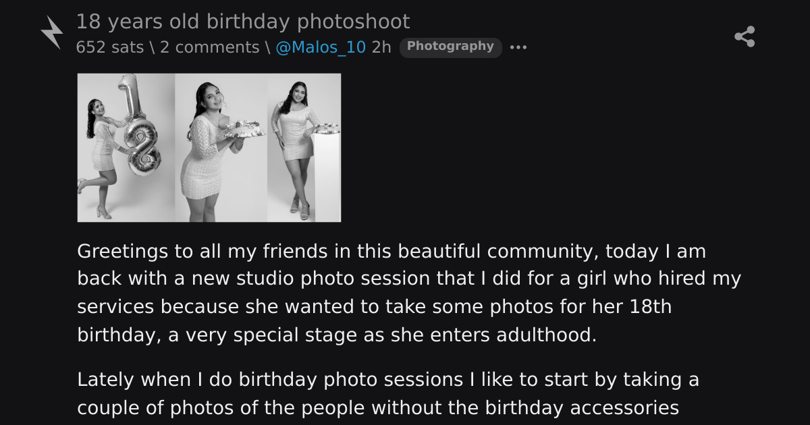Click the cake on the white pedestal
The image size is (810, 425).
pyautogui.click(x=329, y=128)
